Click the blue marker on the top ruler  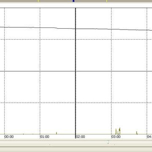[x=73, y=1]
